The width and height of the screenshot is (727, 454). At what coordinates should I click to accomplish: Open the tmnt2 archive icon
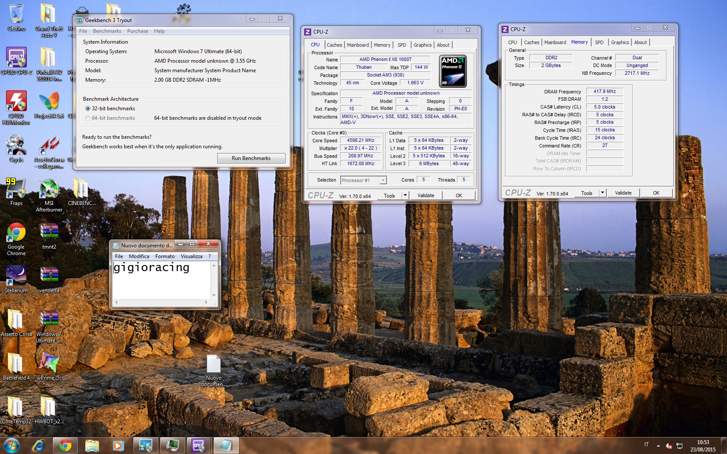click(49, 236)
